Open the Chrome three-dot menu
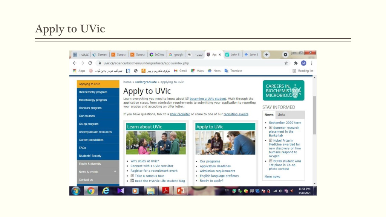The height and width of the screenshot is (217, 386). tap(311, 63)
